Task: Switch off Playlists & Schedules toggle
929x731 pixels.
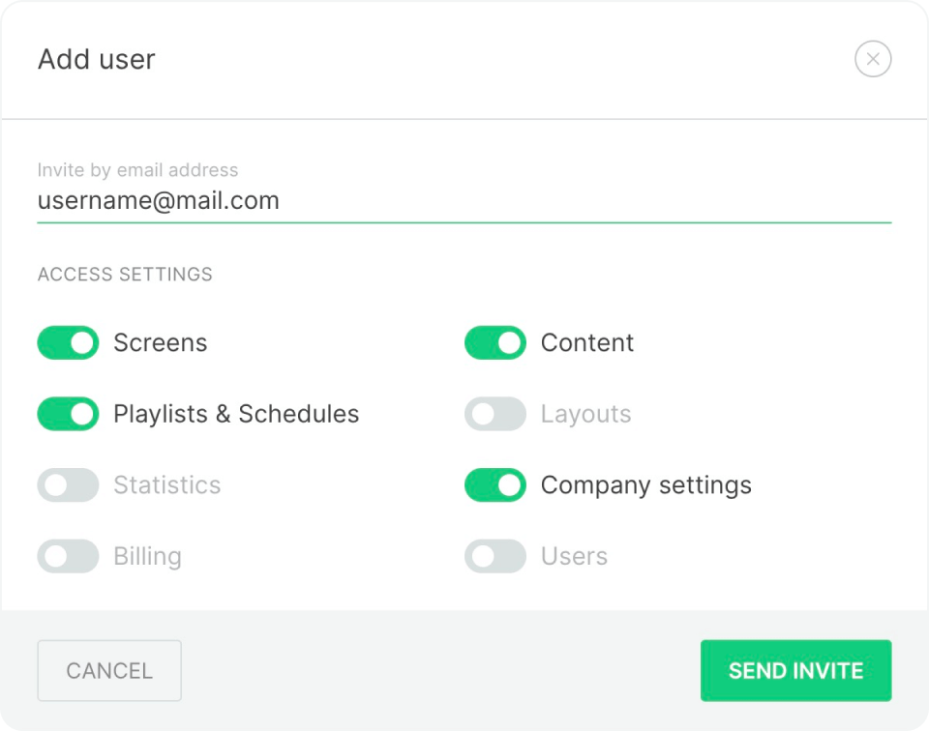Action: pyautogui.click(x=68, y=414)
